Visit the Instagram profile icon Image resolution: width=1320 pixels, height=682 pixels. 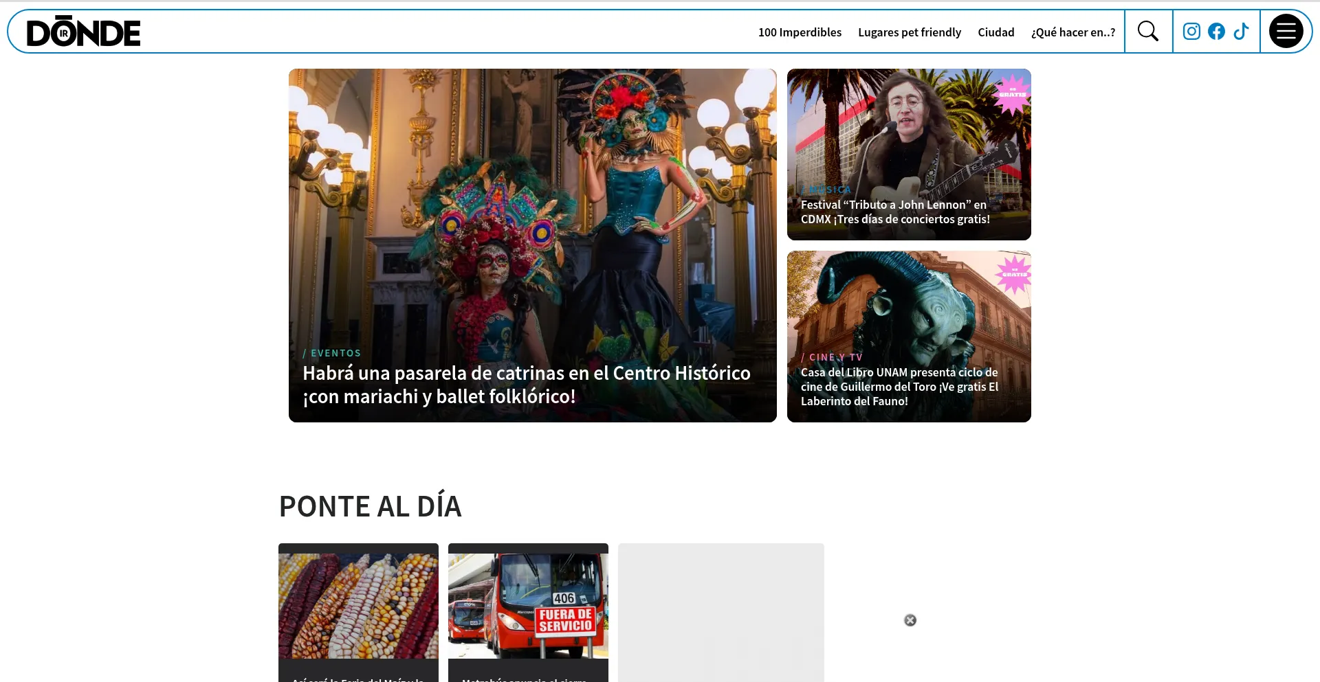coord(1191,31)
